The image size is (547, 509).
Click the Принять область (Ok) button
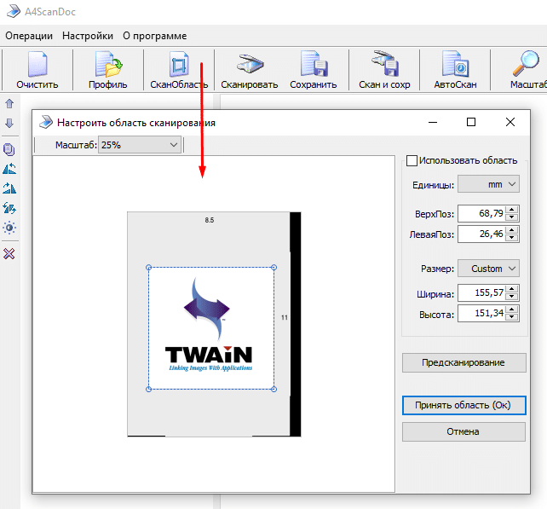pyautogui.click(x=464, y=405)
